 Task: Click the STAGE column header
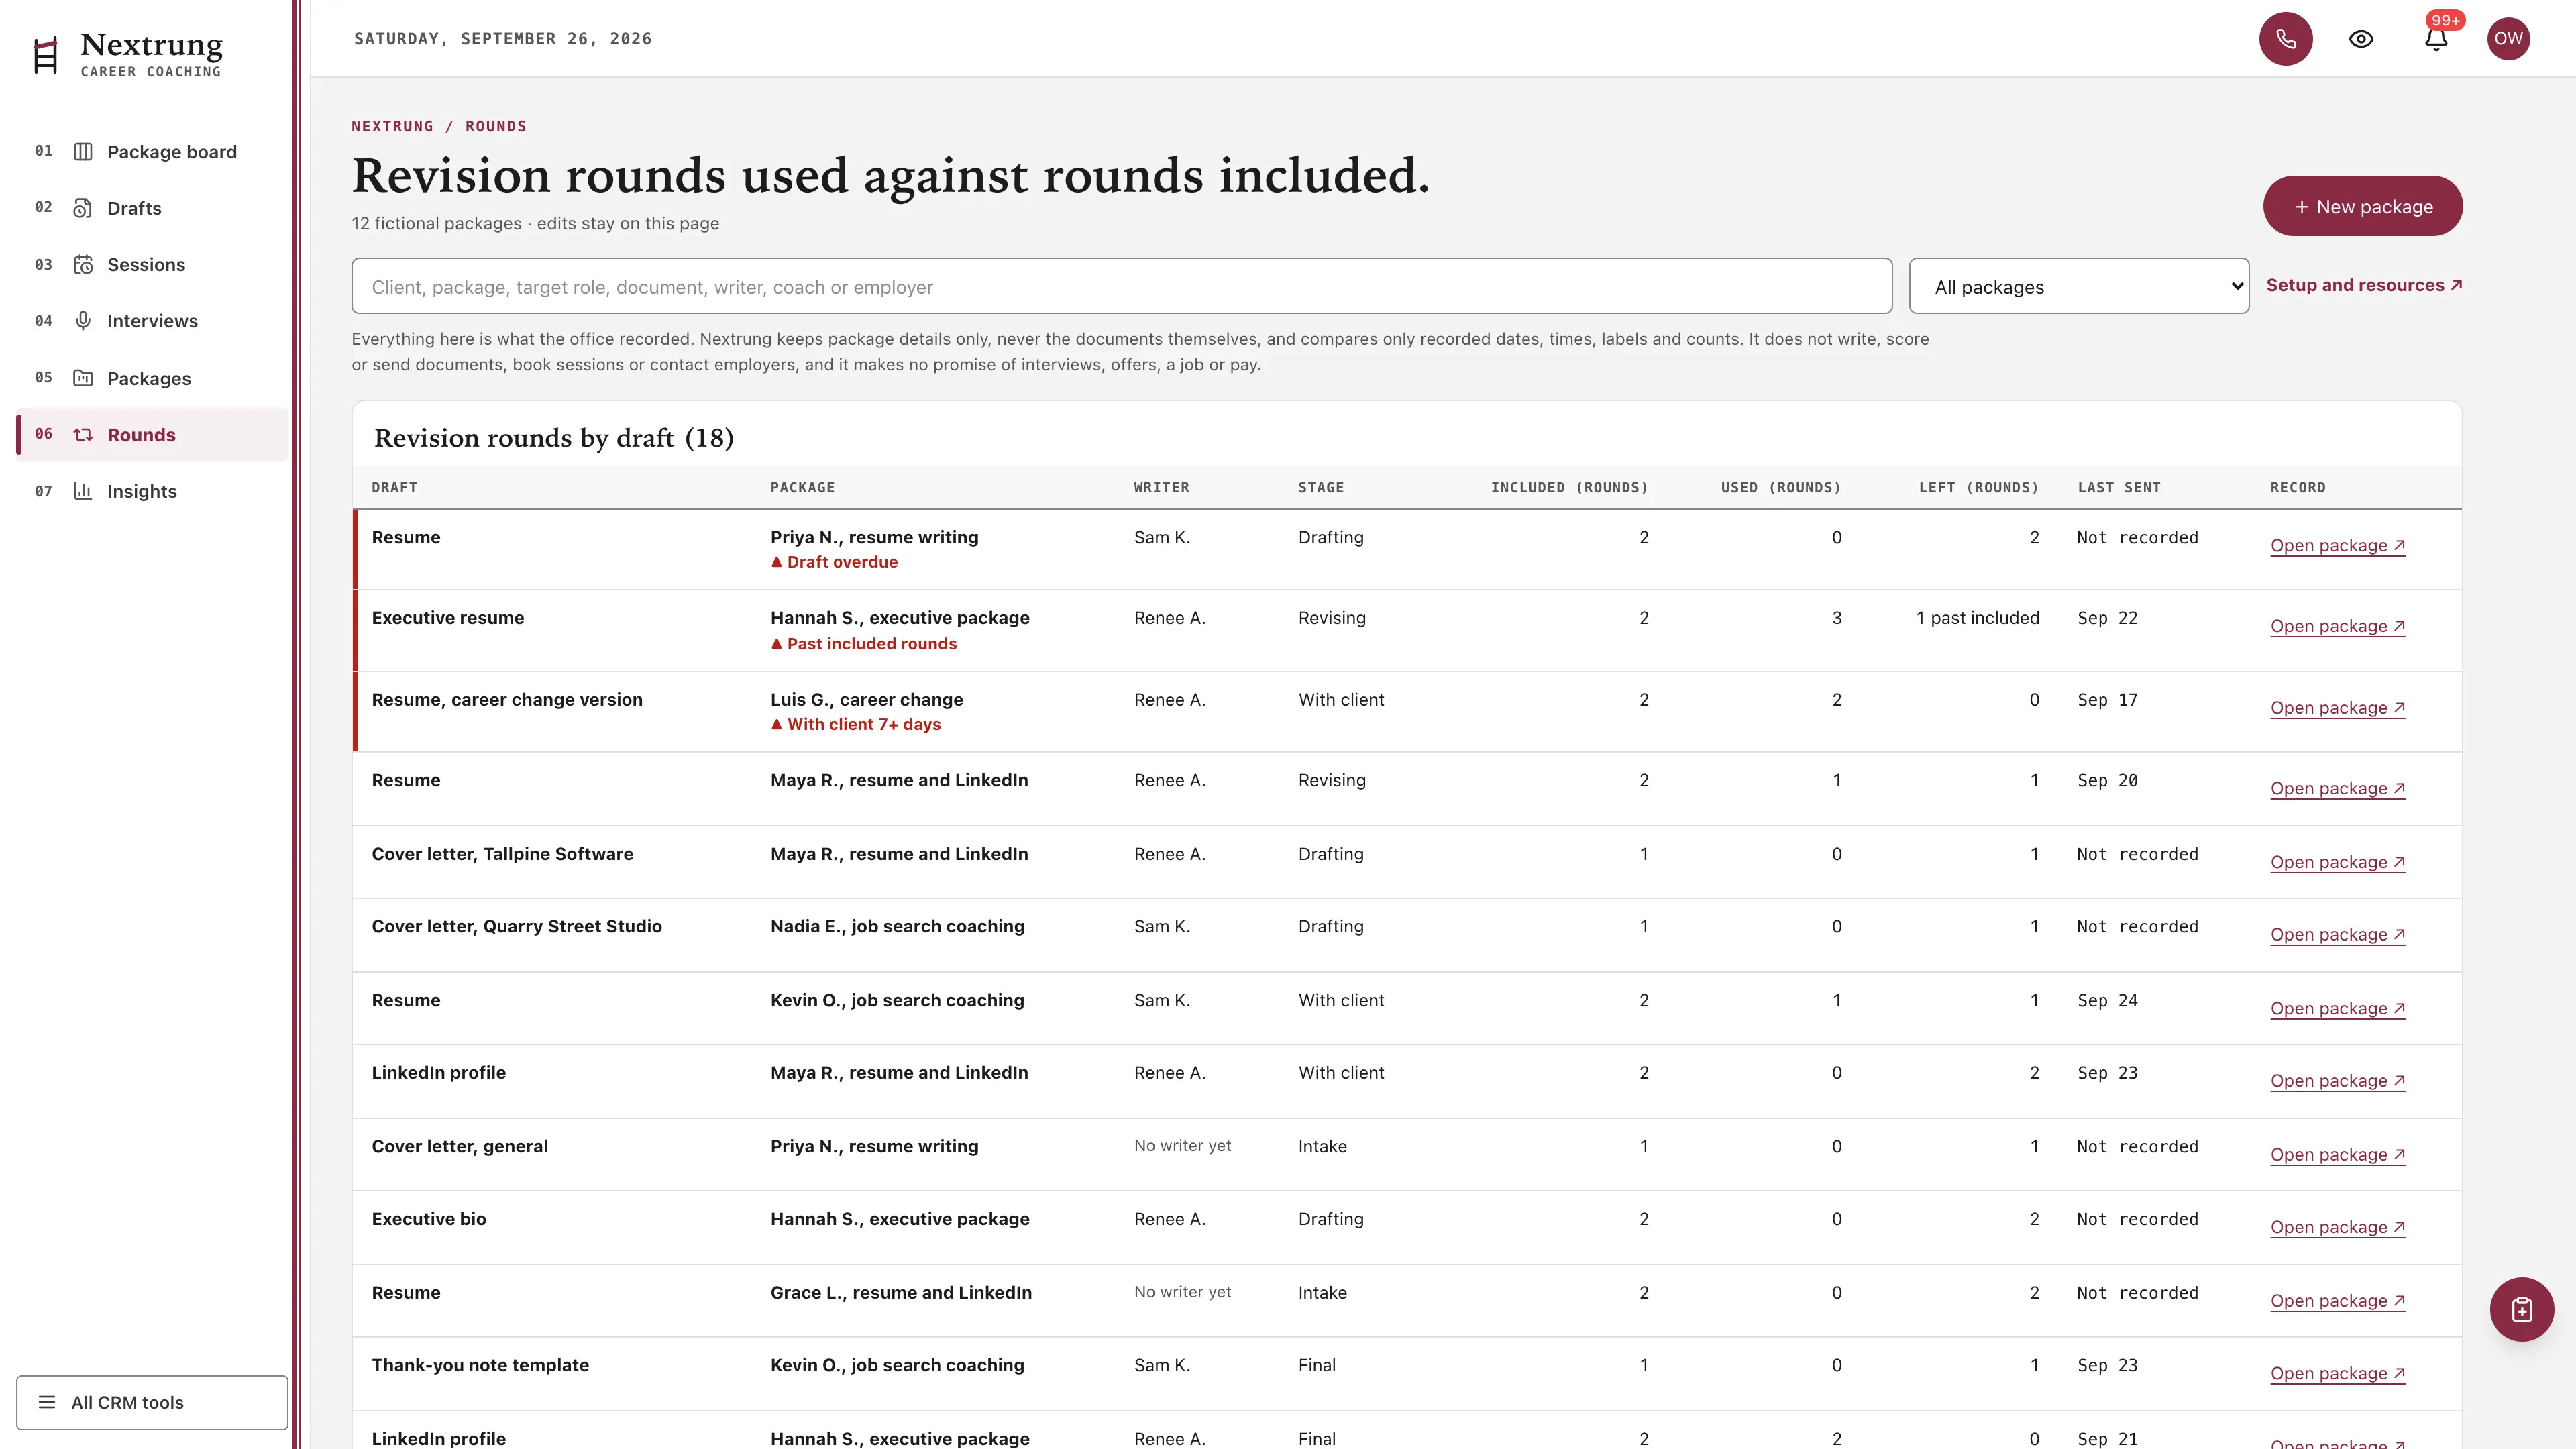click(x=1321, y=488)
